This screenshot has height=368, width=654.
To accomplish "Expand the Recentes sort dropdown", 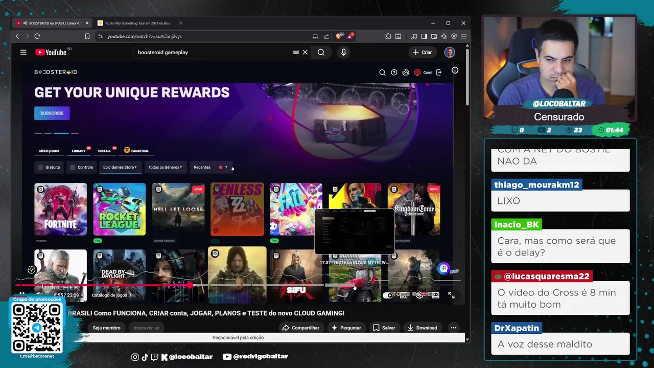I will [x=211, y=167].
